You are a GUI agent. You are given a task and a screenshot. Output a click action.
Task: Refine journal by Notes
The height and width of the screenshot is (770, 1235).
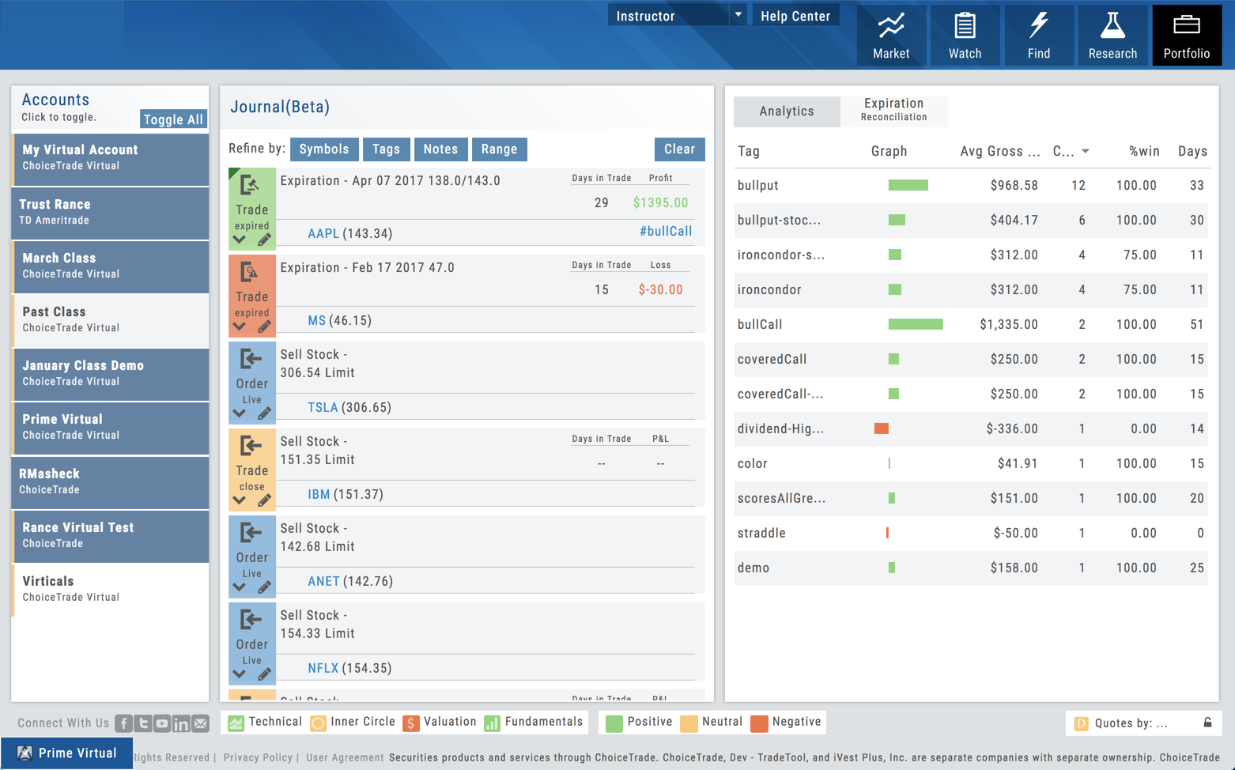point(440,149)
